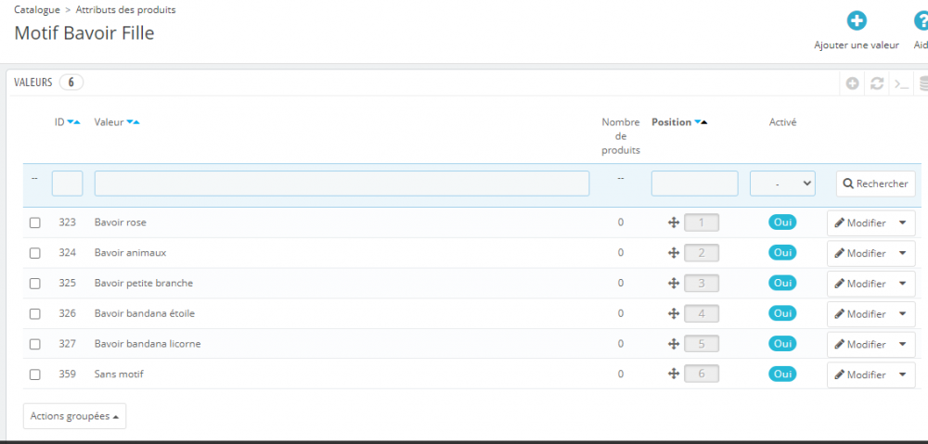Open Modifier dropdown arrow for Bavoir bandana étoile

(903, 314)
